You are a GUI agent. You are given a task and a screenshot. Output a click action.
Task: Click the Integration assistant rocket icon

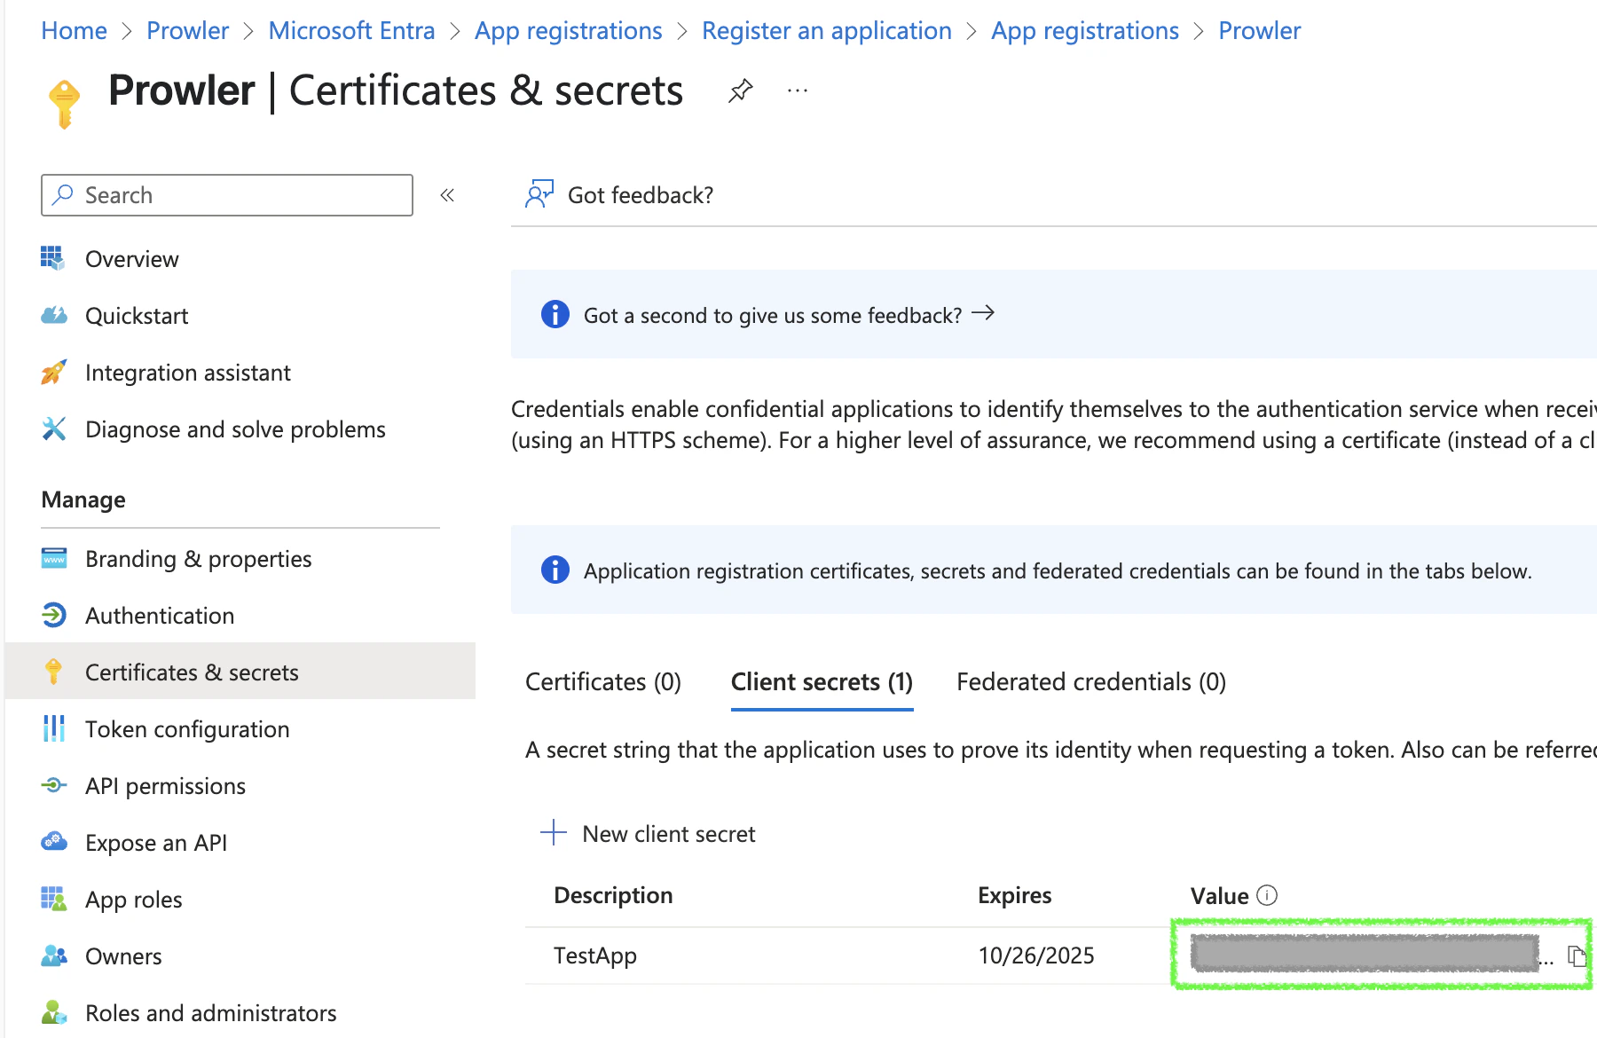point(53,372)
